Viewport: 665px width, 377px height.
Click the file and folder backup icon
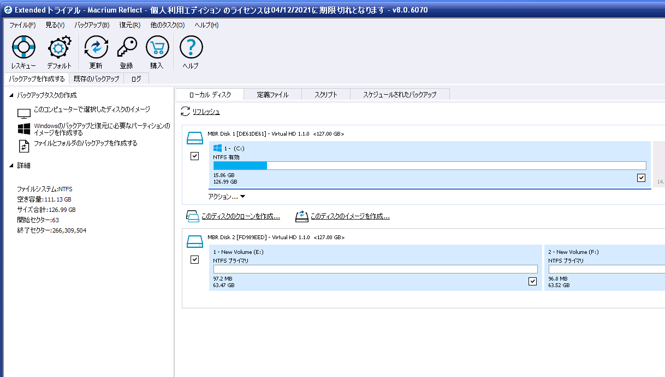tap(24, 145)
